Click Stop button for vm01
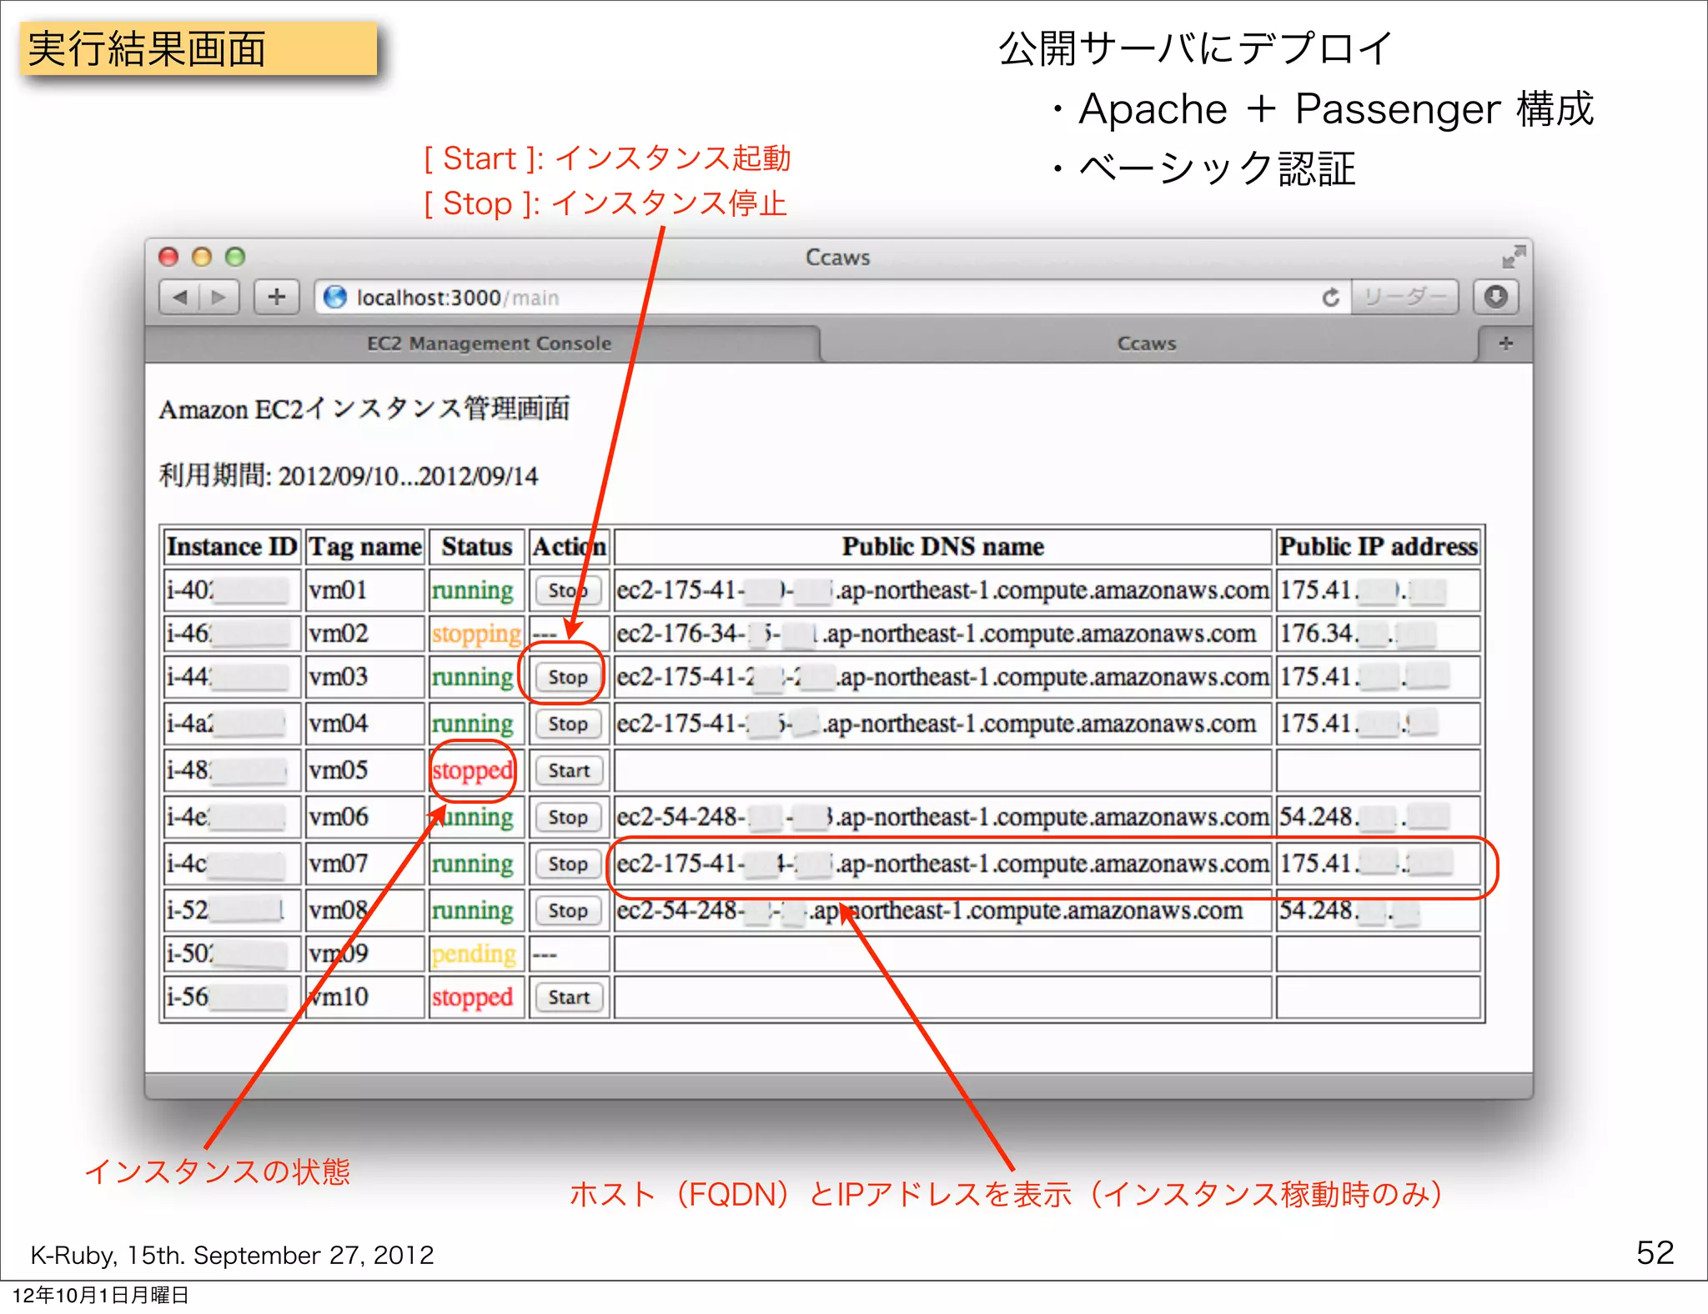The height and width of the screenshot is (1314, 1708). tap(568, 590)
